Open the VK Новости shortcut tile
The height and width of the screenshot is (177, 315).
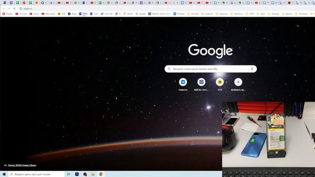183,84
